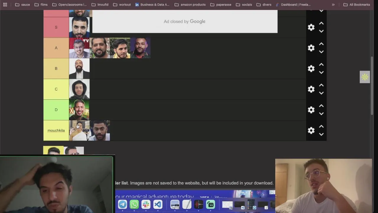378x213 pixels.
Task: Edit the green D tier label
Action: [56, 110]
